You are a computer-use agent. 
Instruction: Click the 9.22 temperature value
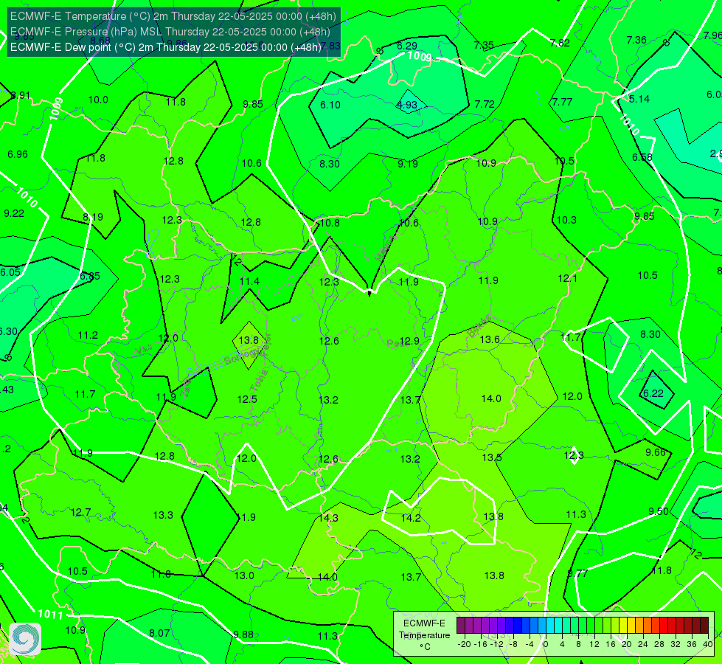(14, 213)
